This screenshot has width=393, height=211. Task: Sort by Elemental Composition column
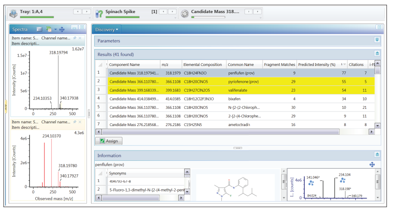pos(204,65)
